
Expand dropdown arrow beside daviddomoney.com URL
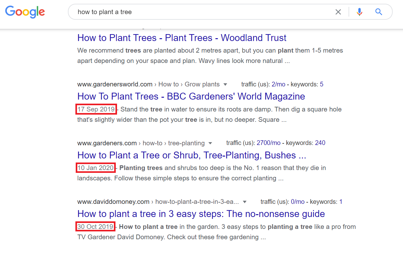(245, 202)
